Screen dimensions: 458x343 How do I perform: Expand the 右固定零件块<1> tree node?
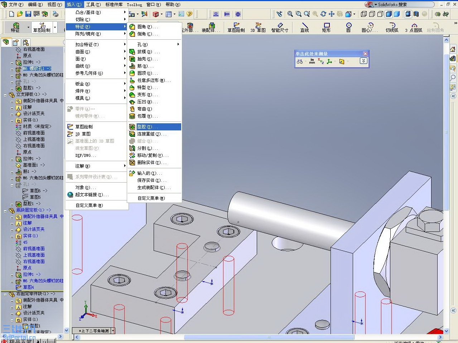pyautogui.click(x=5, y=294)
